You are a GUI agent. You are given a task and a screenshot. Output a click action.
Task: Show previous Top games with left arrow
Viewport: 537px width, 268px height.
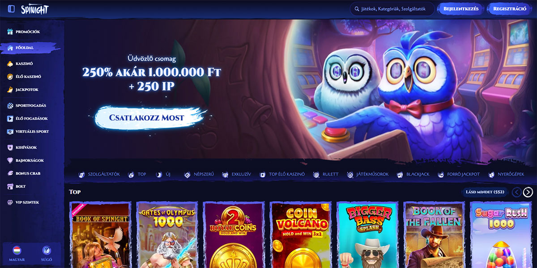coord(516,192)
